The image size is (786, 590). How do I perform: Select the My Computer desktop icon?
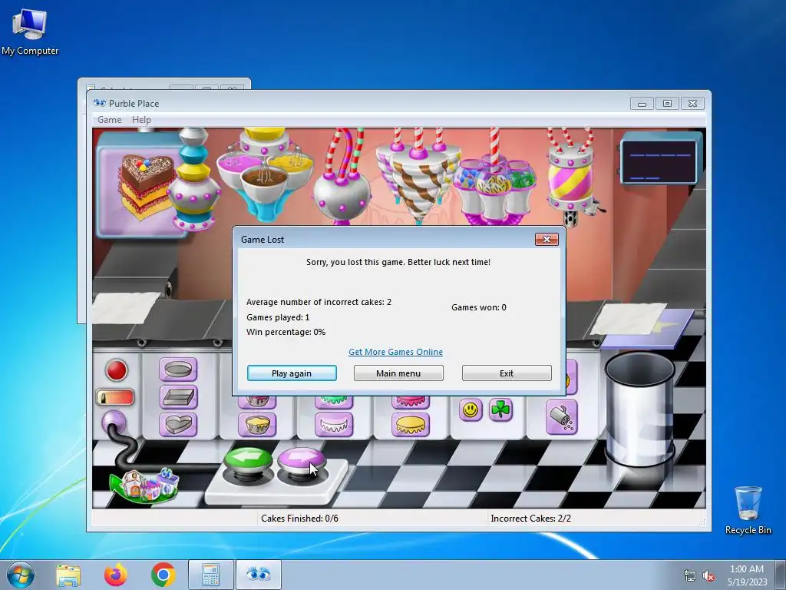coord(30,31)
